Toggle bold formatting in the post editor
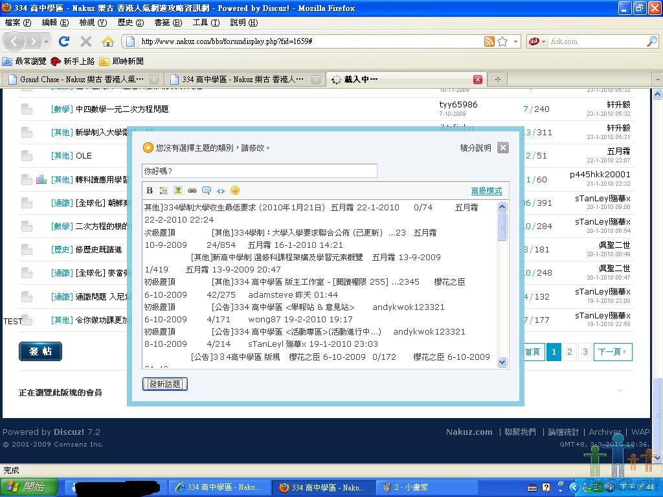Viewport: 663px width, 497px height. tap(150, 190)
